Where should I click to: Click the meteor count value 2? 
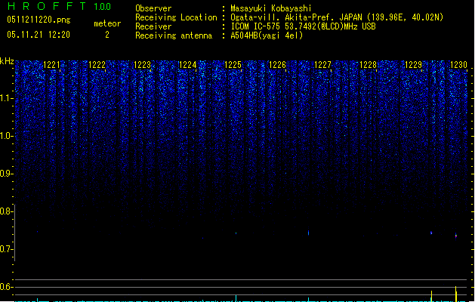pyautogui.click(x=107, y=35)
